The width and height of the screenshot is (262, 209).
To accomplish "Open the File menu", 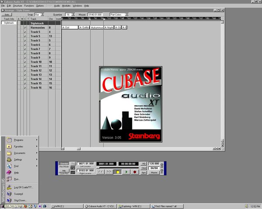I will point(3,6).
